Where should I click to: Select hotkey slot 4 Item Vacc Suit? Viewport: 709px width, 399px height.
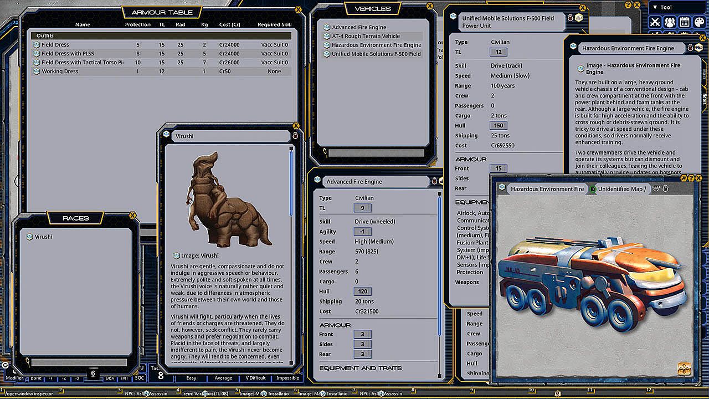point(206,393)
